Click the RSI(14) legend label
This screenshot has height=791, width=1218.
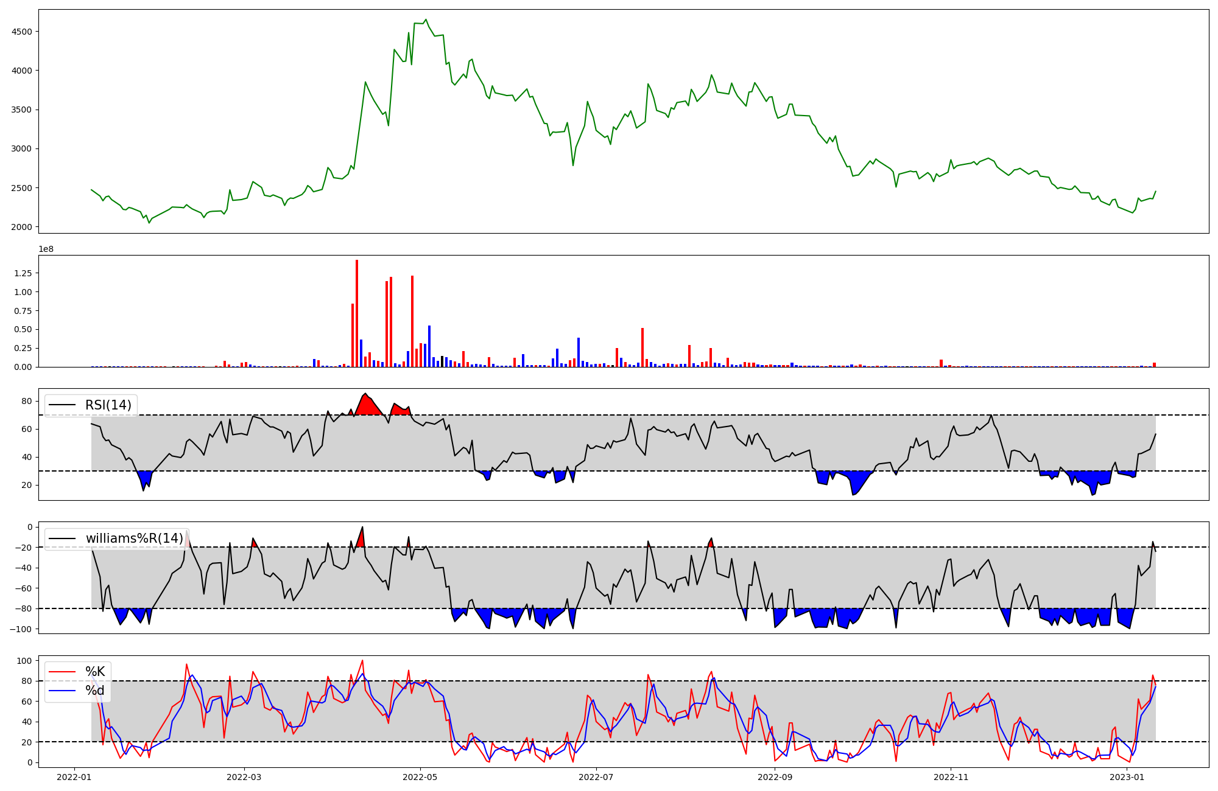(108, 405)
